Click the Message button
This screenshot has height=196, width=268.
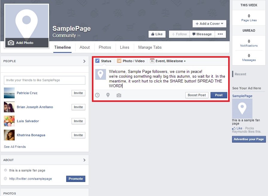pos(202,34)
